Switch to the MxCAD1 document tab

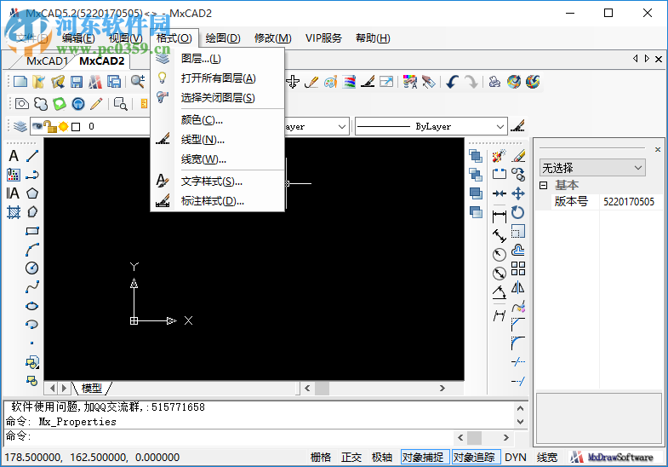point(46,61)
